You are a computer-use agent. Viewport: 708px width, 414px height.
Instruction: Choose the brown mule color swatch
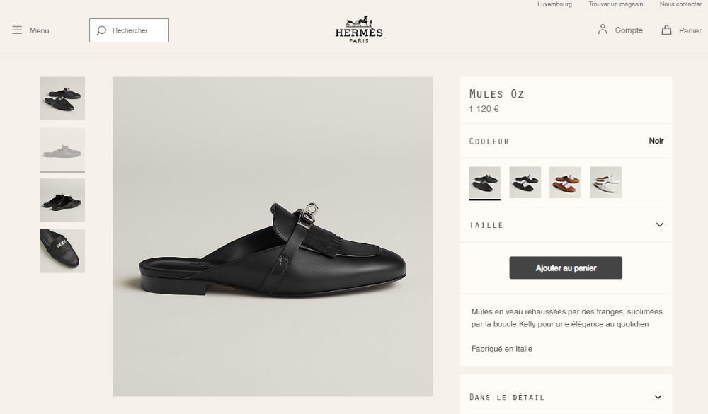[x=565, y=183]
